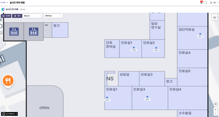Recenter the map with the target icon
Image resolution: width=219 pixels, height=117 pixels.
click(216, 104)
